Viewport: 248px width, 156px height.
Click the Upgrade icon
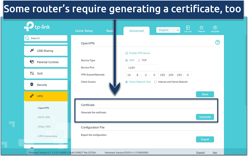pos(215,28)
